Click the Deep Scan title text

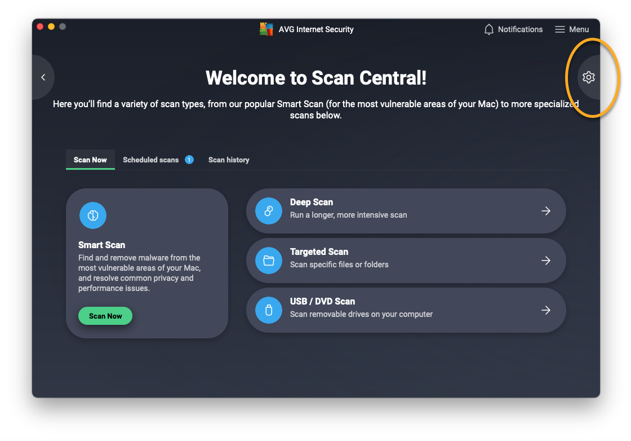(312, 202)
